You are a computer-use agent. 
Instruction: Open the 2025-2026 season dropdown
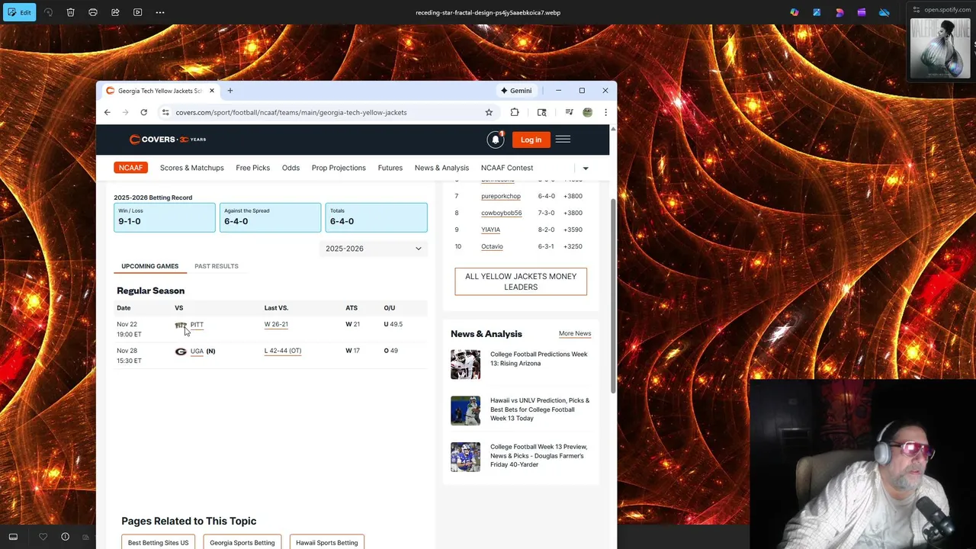click(373, 249)
